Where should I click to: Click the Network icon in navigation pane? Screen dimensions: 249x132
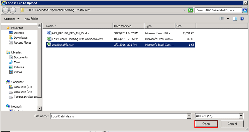pyautogui.click(x=8, y=106)
